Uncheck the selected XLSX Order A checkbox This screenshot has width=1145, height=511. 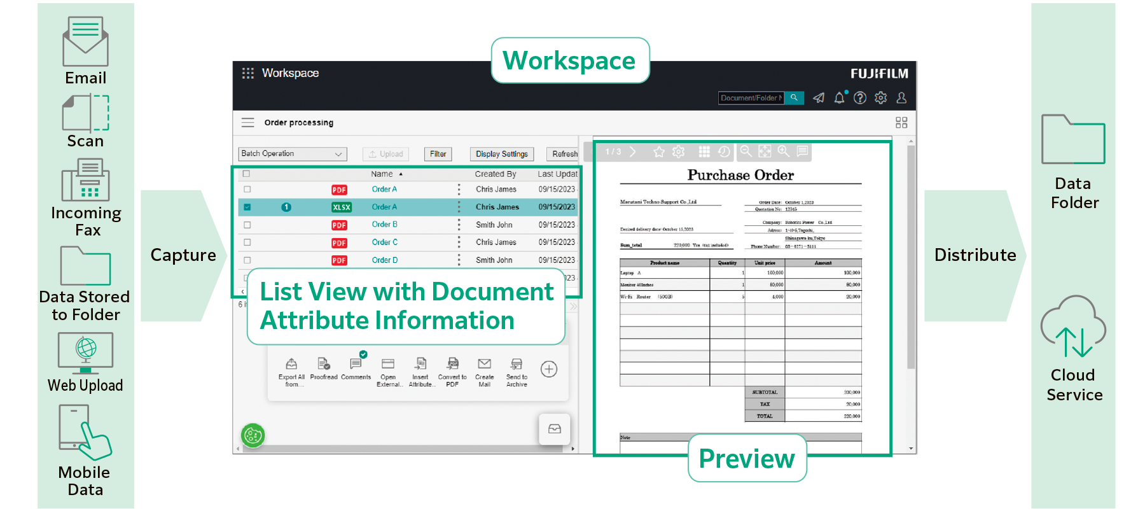[247, 207]
